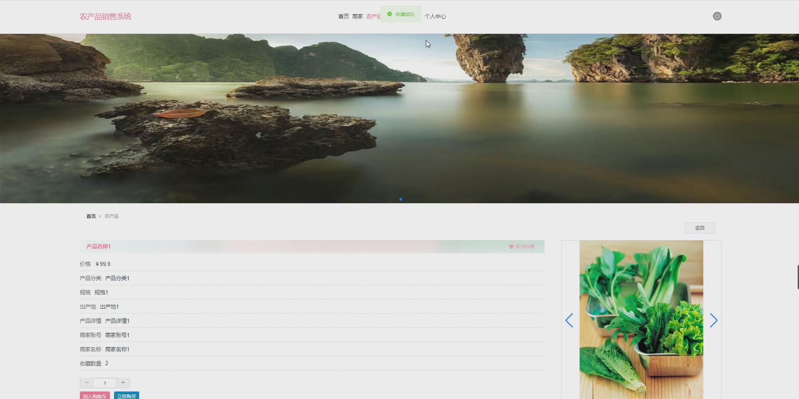
Task: Open 商家 in top navigation
Action: (x=357, y=16)
